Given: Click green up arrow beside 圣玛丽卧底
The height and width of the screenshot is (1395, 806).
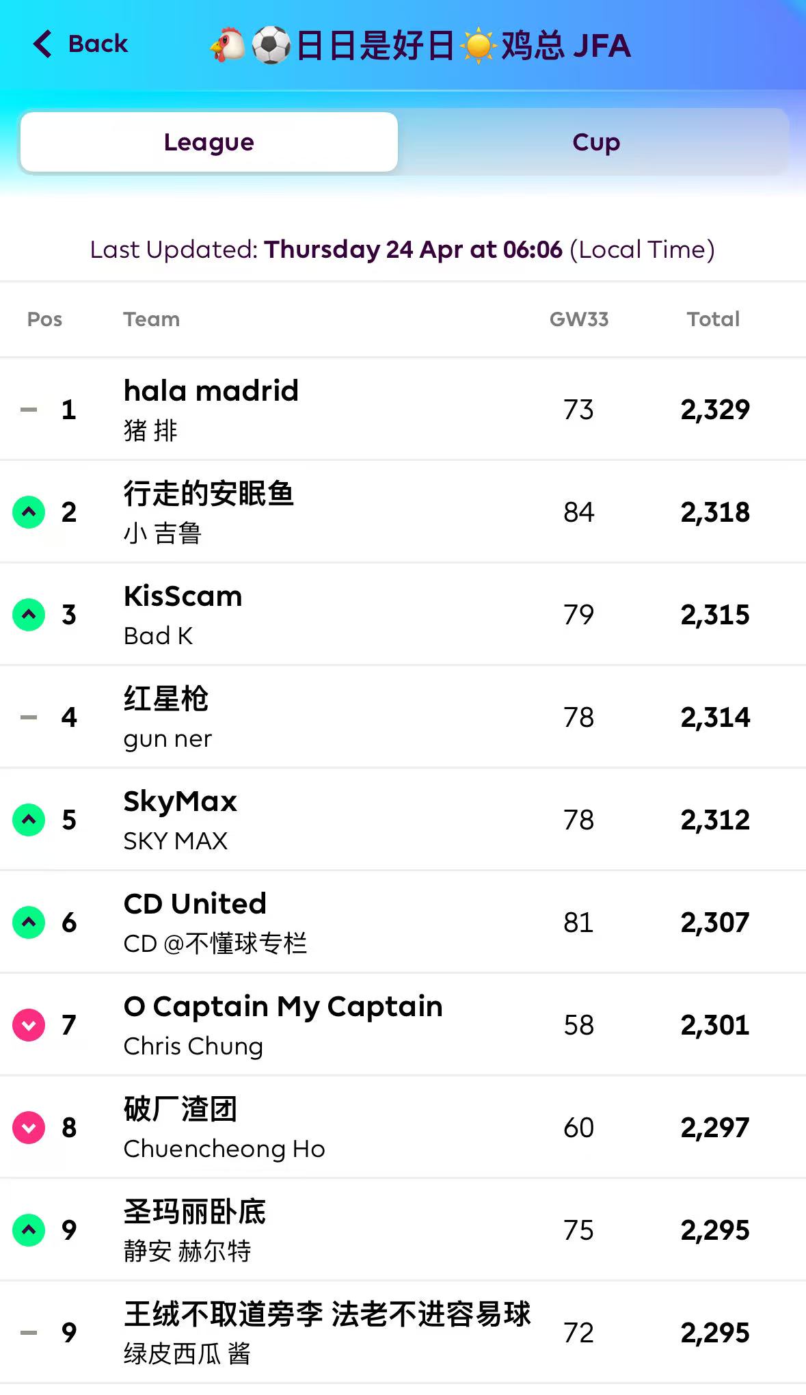Looking at the screenshot, I should pos(29,1230).
